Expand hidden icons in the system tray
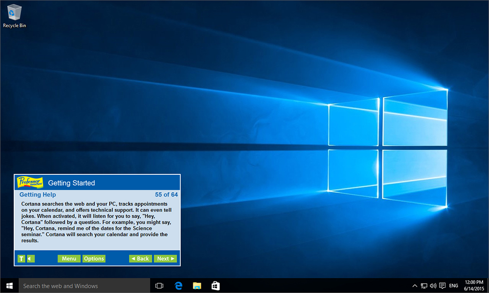489x293 pixels. [414, 285]
